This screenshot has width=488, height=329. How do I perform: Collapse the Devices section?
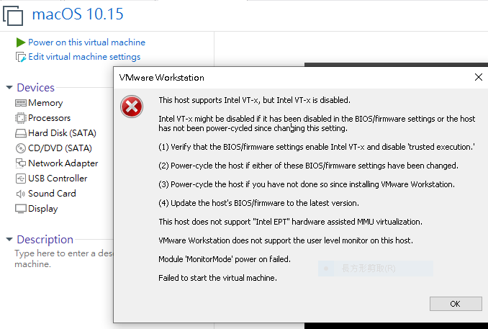(x=9, y=87)
